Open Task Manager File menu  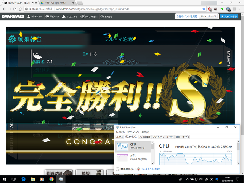(120, 132)
